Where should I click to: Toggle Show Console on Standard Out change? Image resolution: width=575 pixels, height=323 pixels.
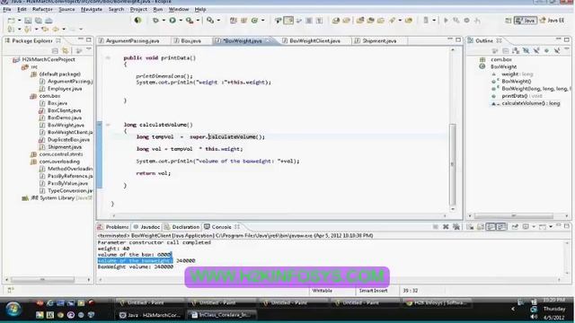(491, 227)
